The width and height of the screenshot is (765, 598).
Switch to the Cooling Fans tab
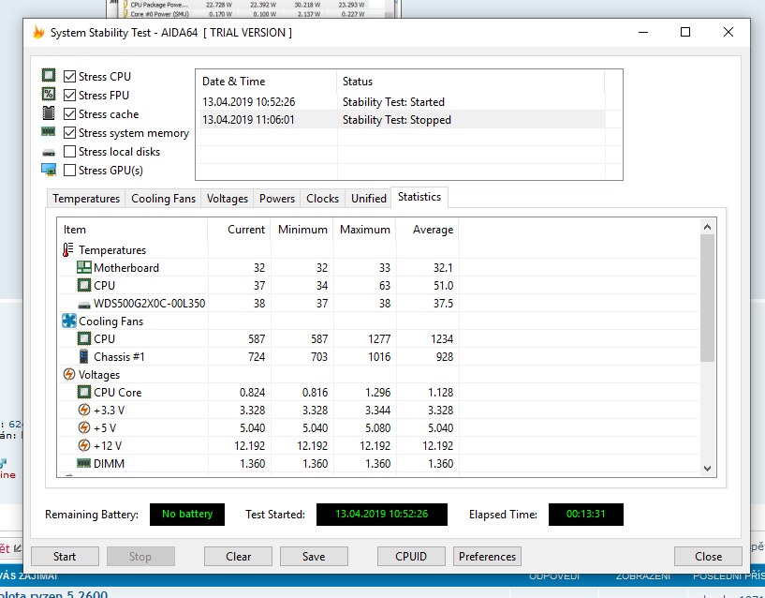[x=163, y=199]
